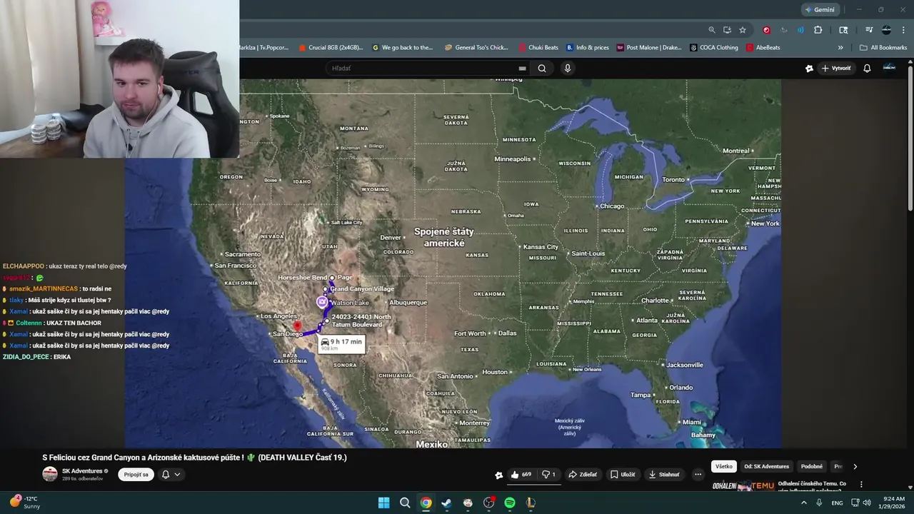Open the clock showing 9:24 AM
Screen dimensions: 914x514
(x=893, y=503)
